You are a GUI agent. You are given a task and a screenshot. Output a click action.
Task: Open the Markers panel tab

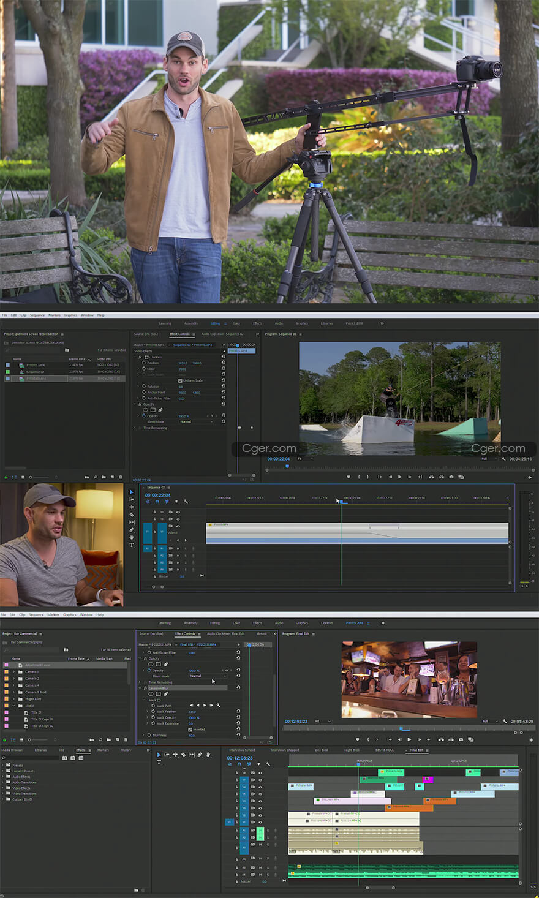click(103, 750)
